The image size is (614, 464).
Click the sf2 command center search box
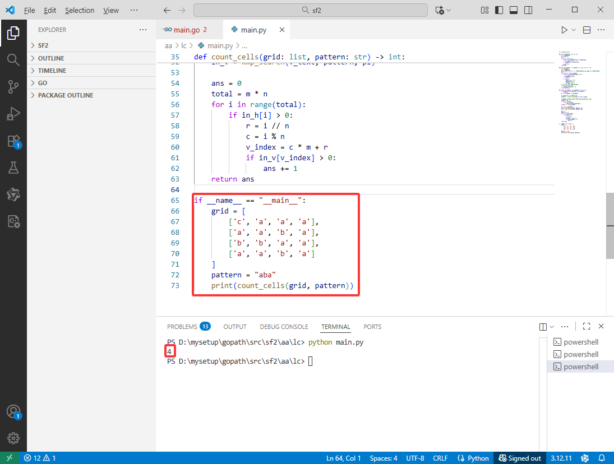[x=311, y=10]
